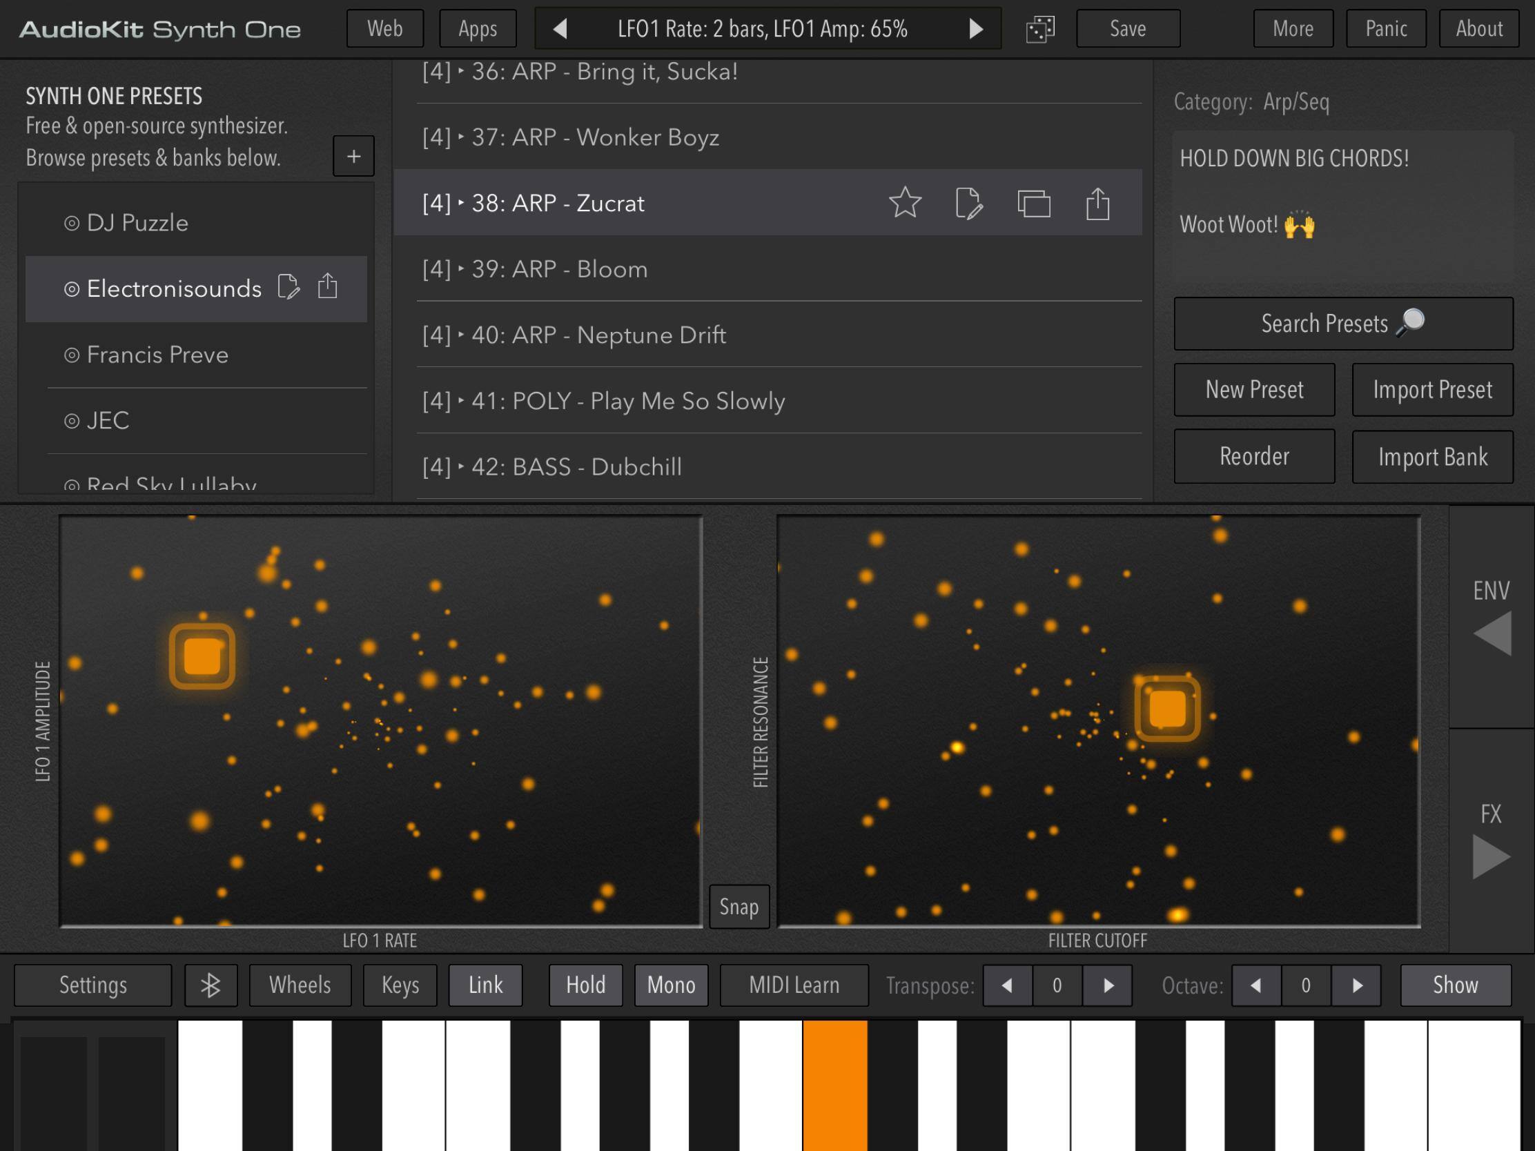Toggle Mono mode
1535x1151 pixels.
670,985
